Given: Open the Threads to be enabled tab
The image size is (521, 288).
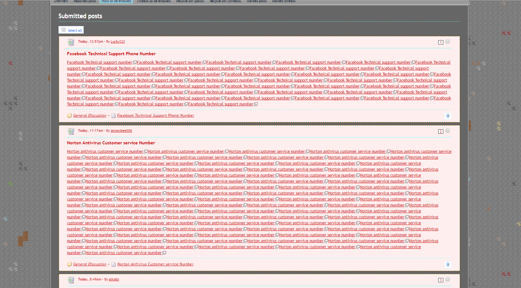Looking at the screenshot, I should pyautogui.click(x=154, y=1).
